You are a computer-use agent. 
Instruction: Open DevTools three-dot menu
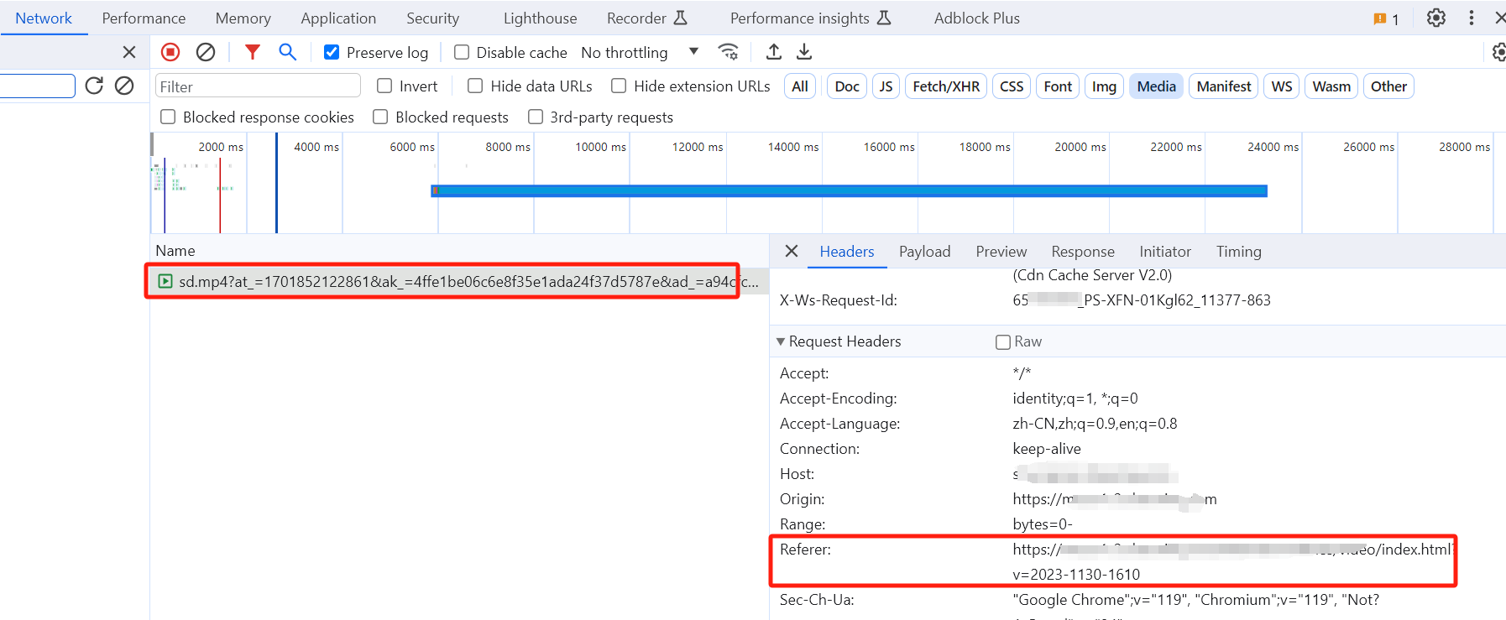pyautogui.click(x=1472, y=18)
